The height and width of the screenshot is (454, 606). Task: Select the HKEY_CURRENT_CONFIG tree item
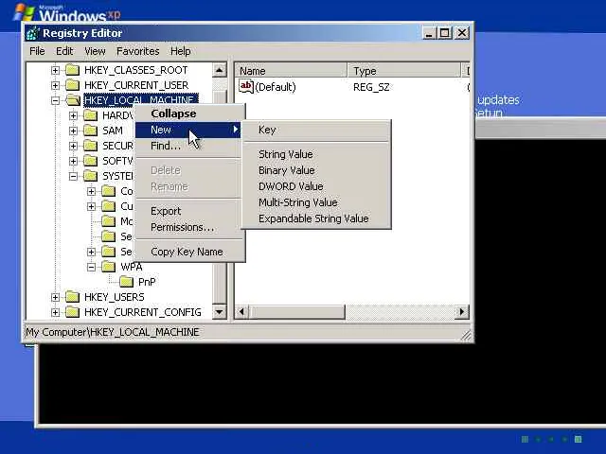143,312
